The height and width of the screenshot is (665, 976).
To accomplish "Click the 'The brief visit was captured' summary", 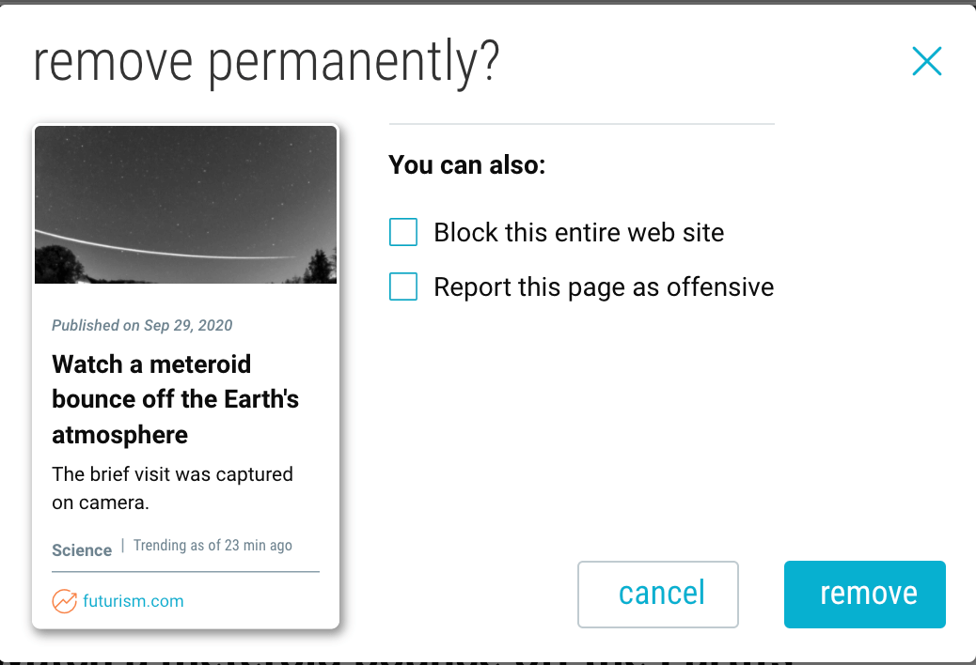I will (x=172, y=487).
